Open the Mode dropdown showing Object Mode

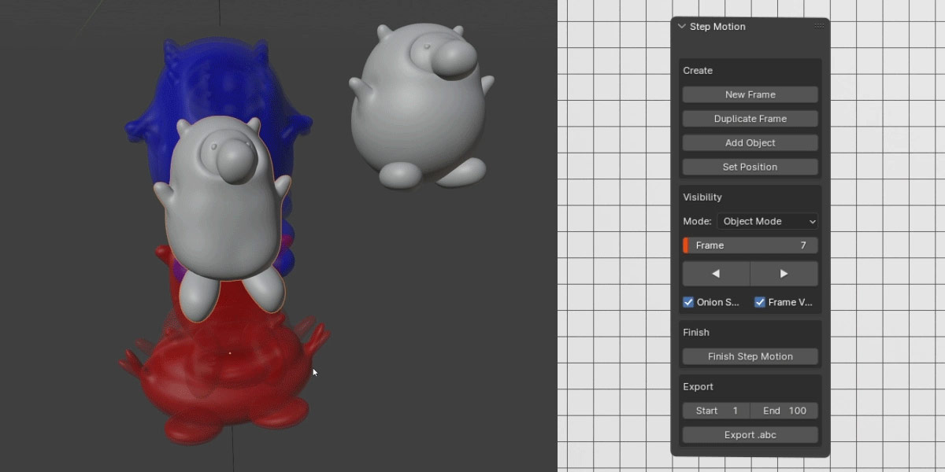tap(767, 221)
